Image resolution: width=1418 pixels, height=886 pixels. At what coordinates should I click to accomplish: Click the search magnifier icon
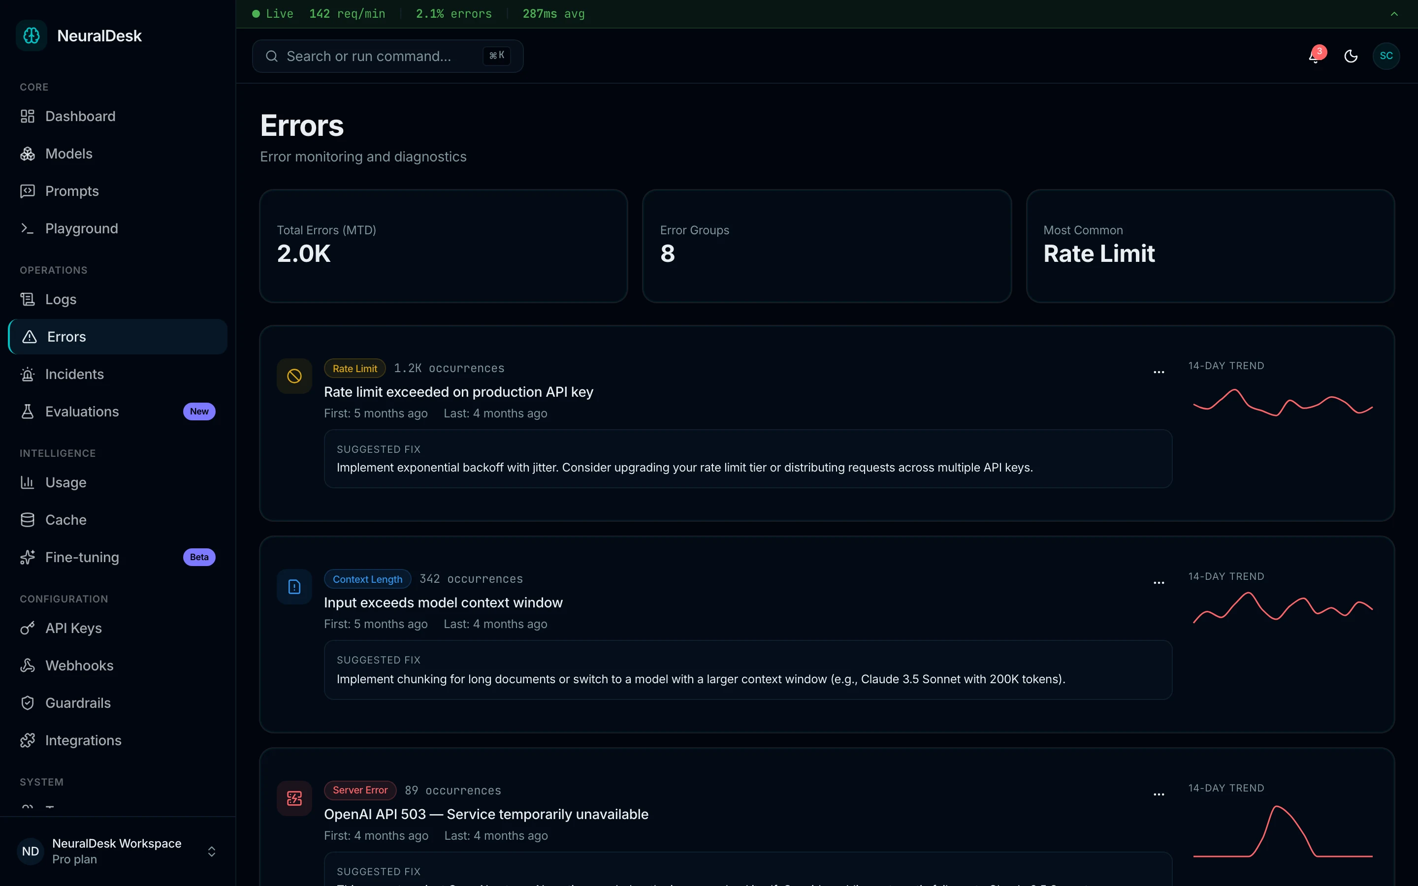click(272, 56)
